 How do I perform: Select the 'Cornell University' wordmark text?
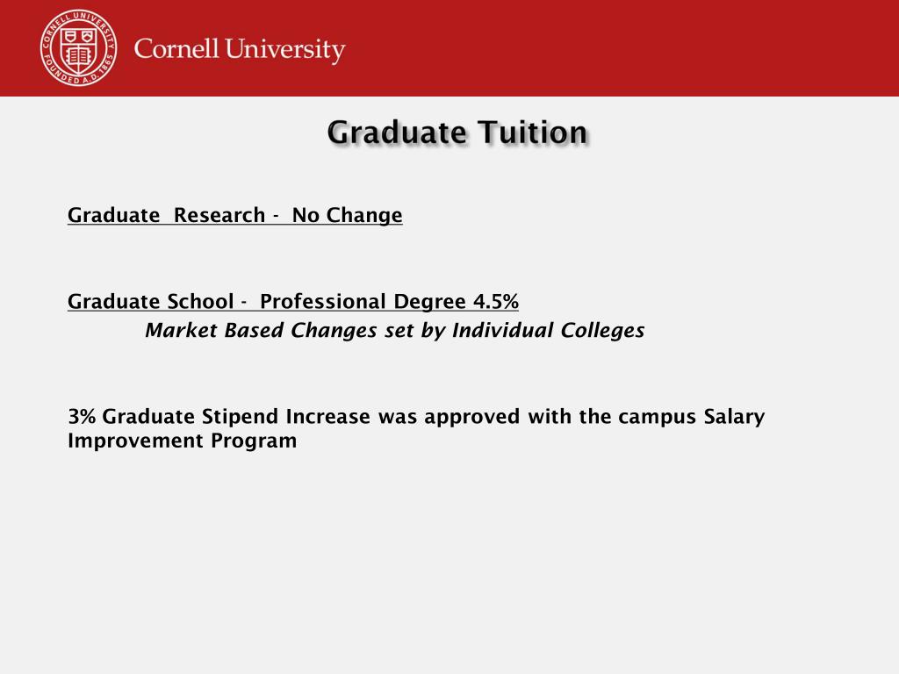pyautogui.click(x=240, y=49)
